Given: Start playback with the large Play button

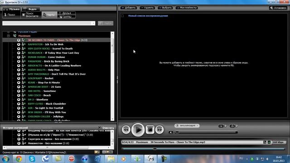Looking at the screenshot, I should click(138, 130).
